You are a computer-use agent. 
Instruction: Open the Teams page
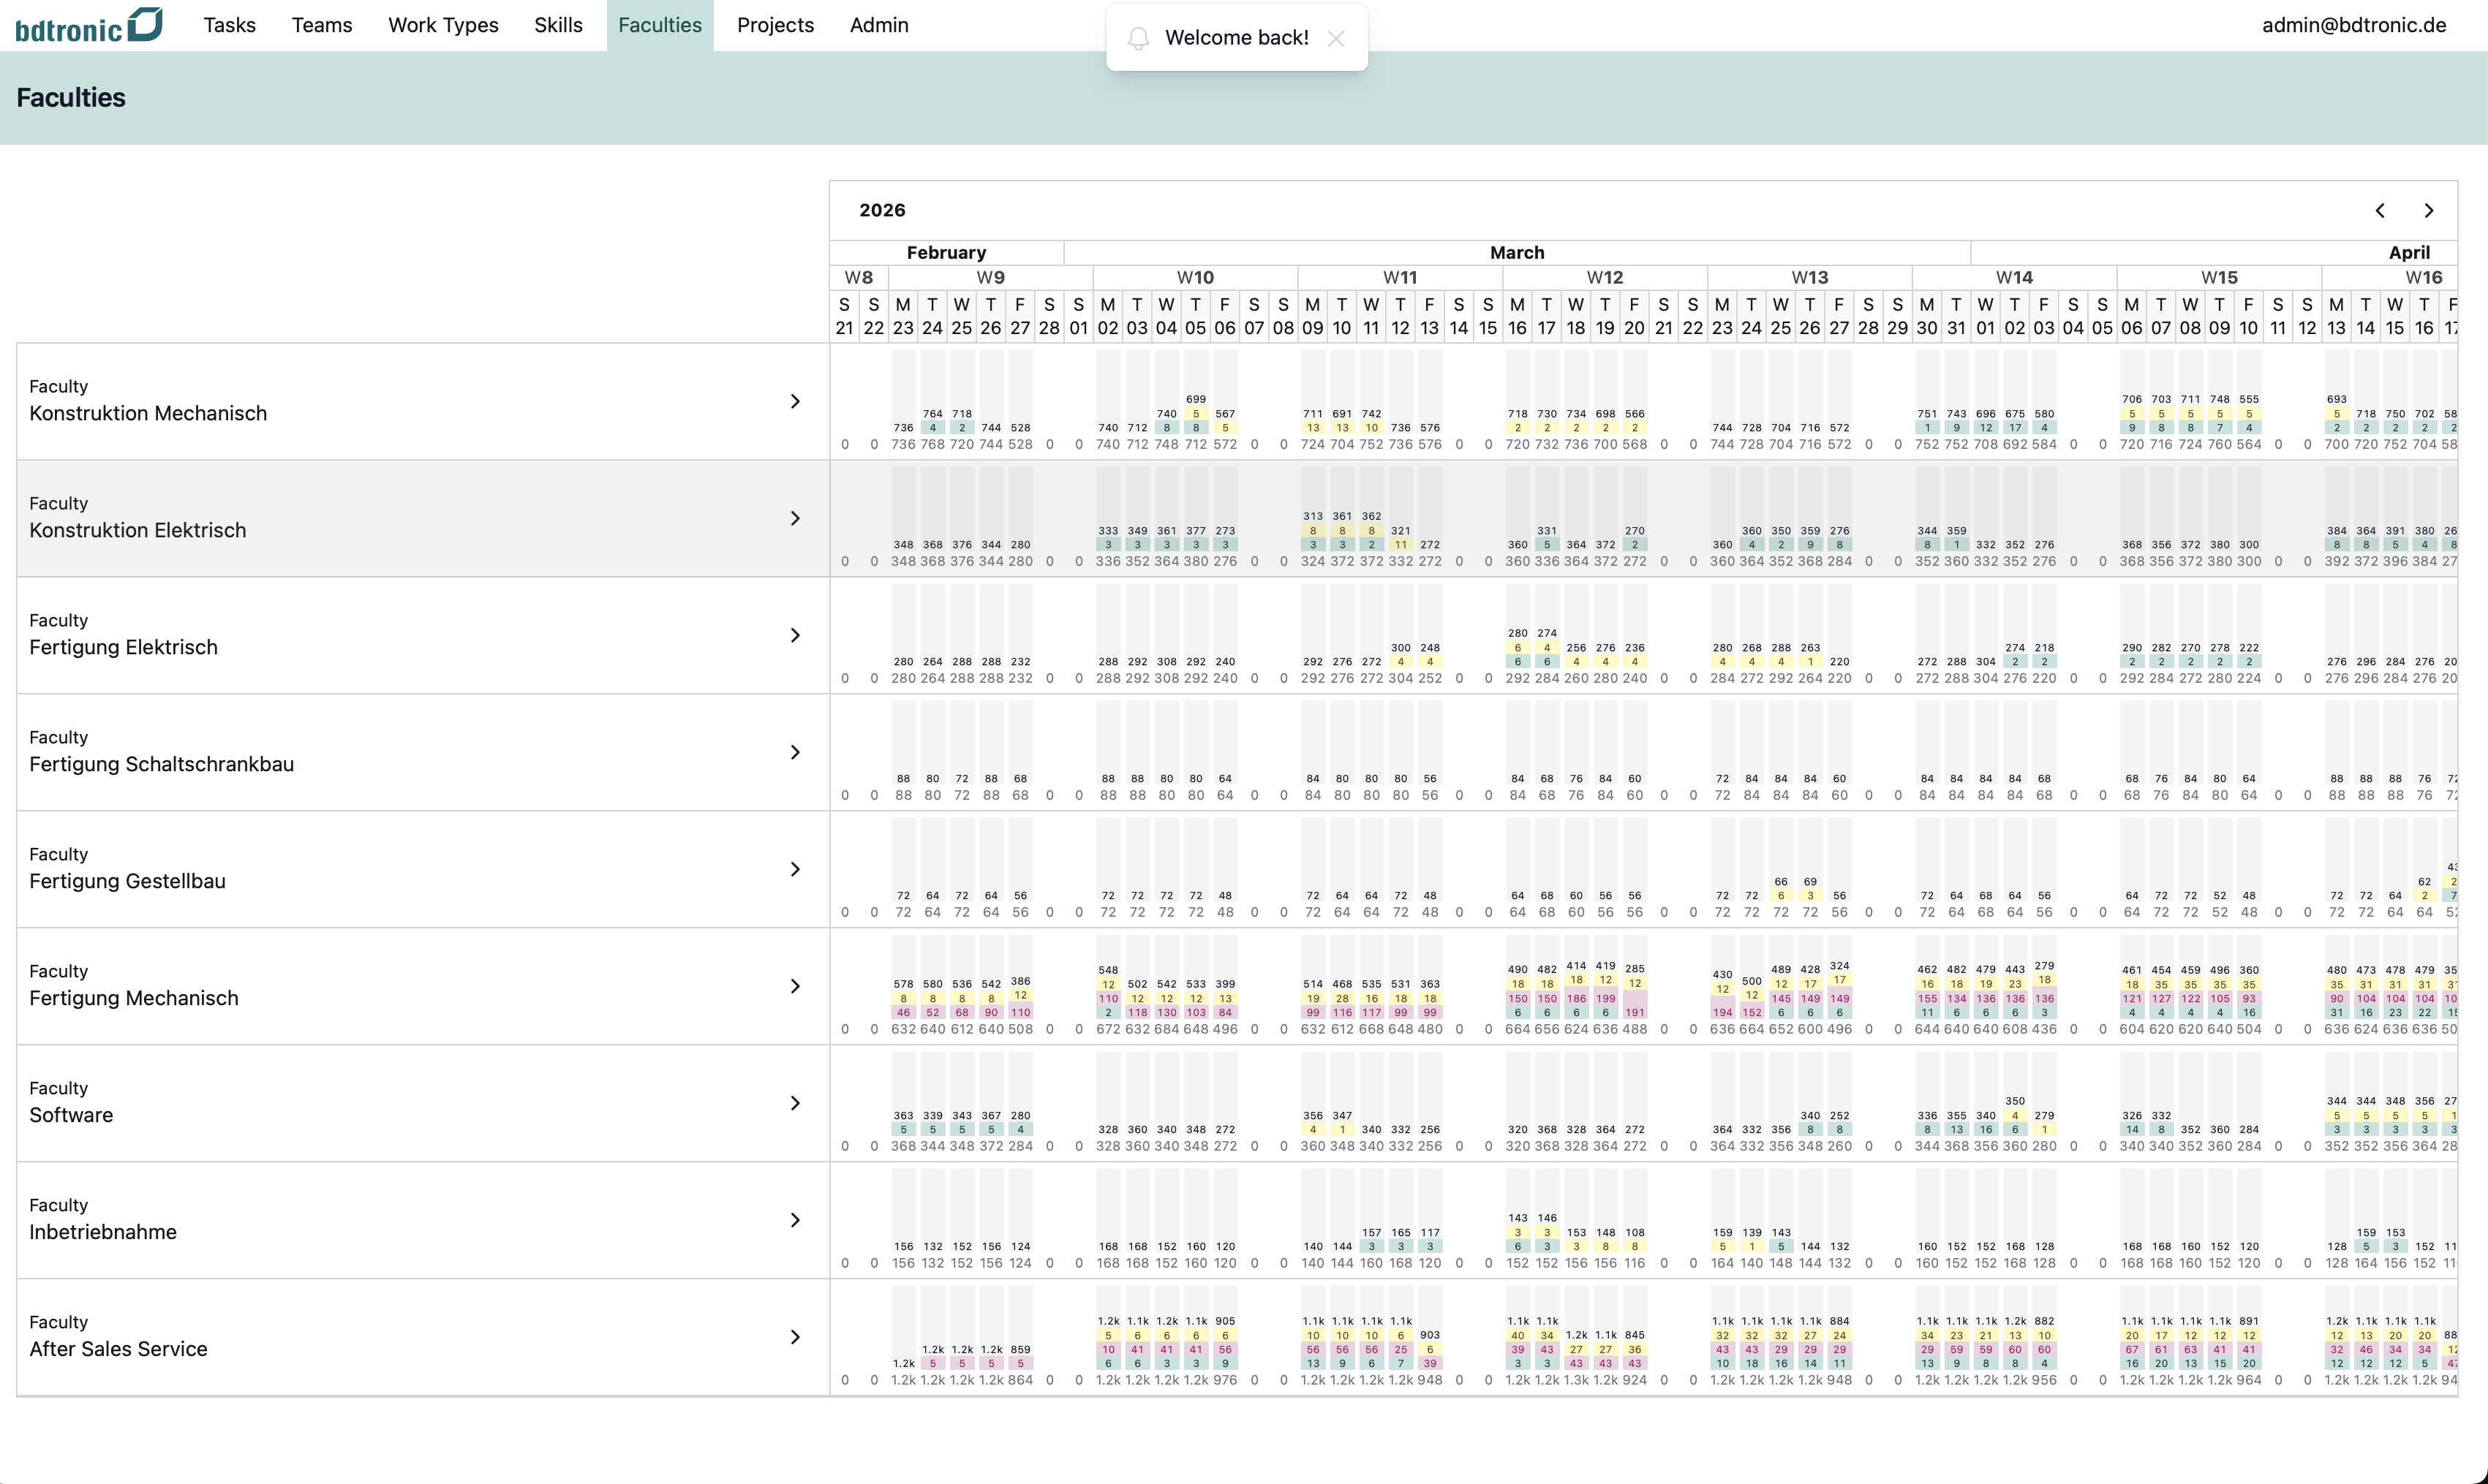321,24
